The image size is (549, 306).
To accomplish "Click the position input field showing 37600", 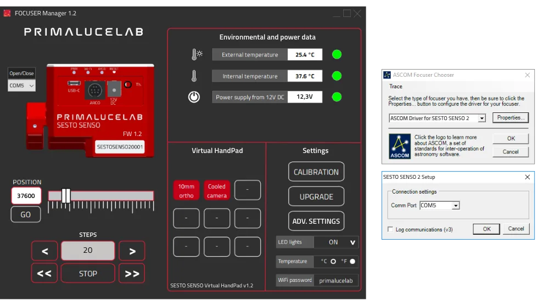I will (x=26, y=196).
